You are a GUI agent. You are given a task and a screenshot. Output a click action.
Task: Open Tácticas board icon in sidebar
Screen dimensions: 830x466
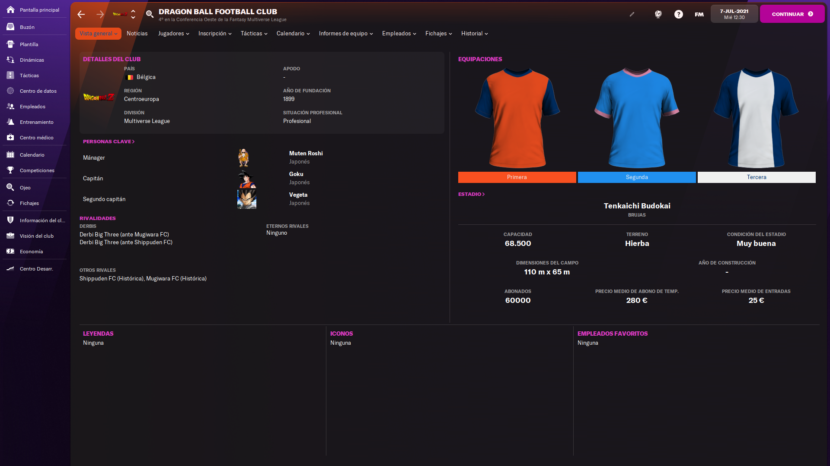click(10, 75)
